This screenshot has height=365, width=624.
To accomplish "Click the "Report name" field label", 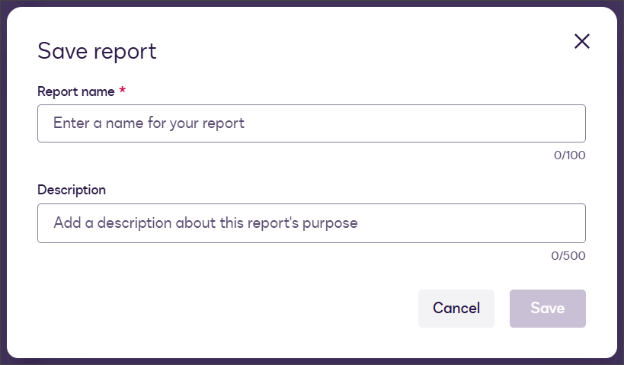I will [x=75, y=91].
